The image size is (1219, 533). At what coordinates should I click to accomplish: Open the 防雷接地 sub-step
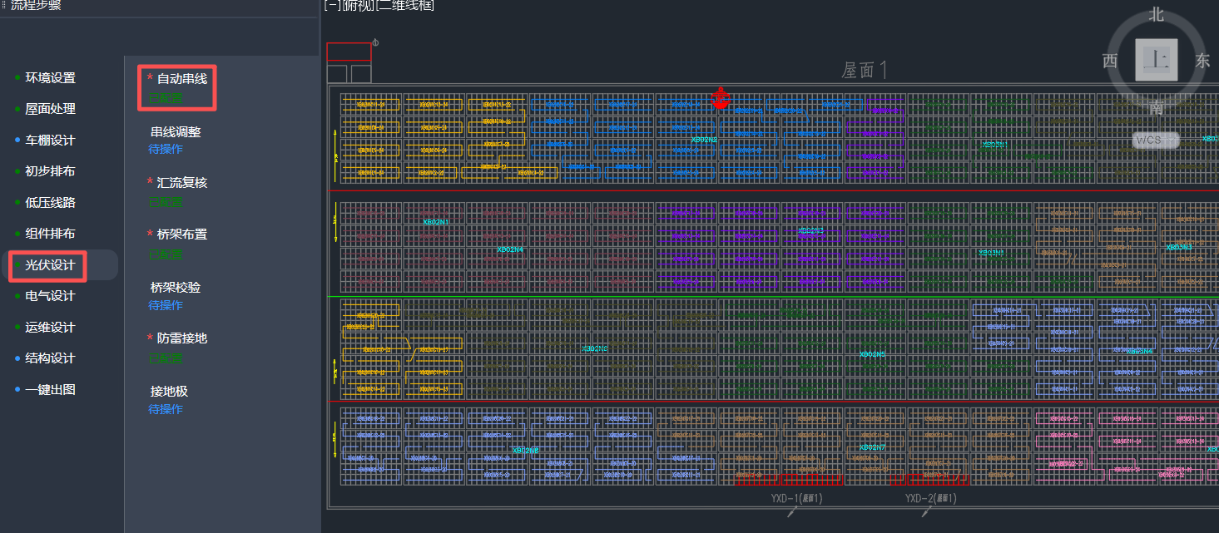click(181, 338)
